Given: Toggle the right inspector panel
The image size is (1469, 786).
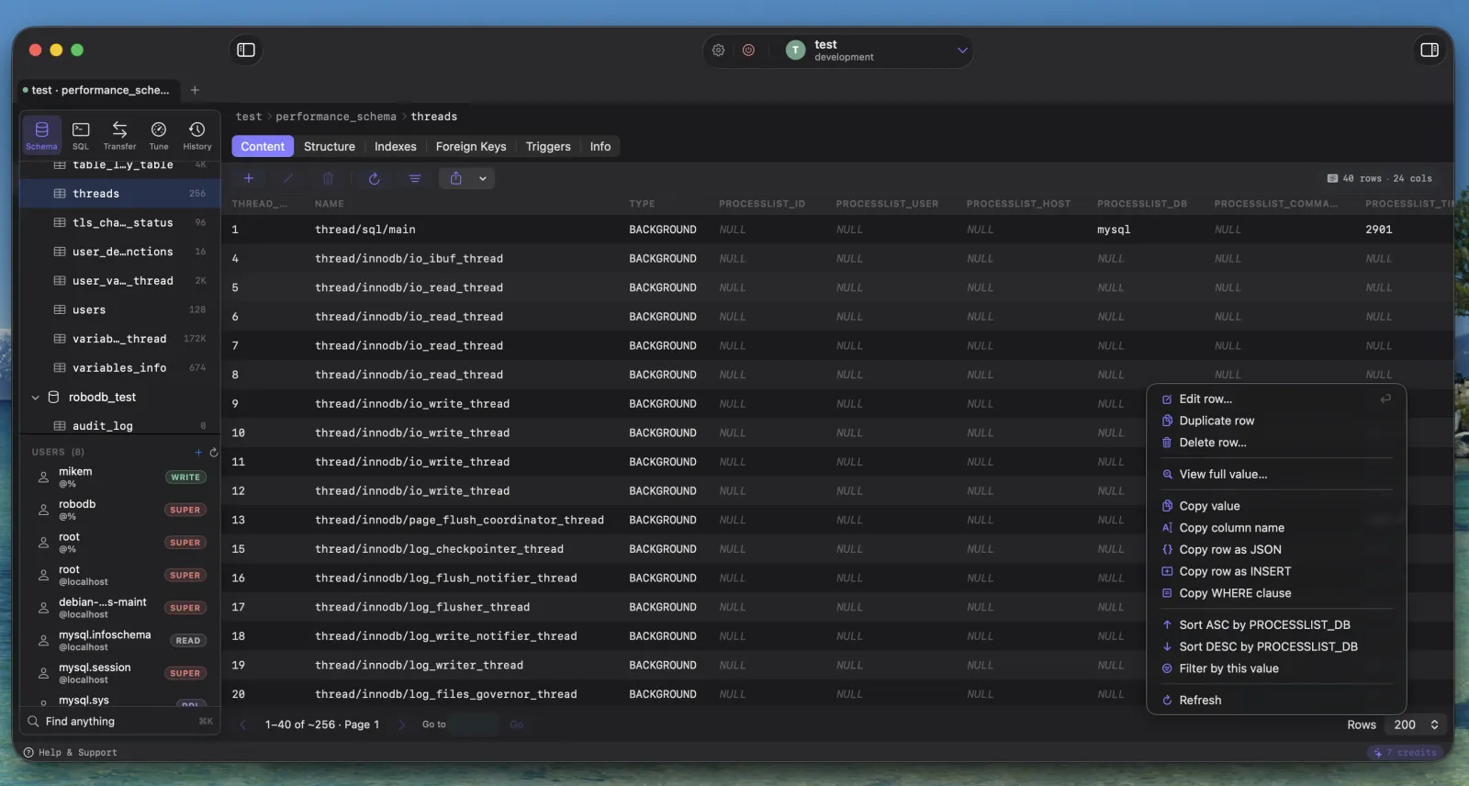Looking at the screenshot, I should [x=1429, y=50].
